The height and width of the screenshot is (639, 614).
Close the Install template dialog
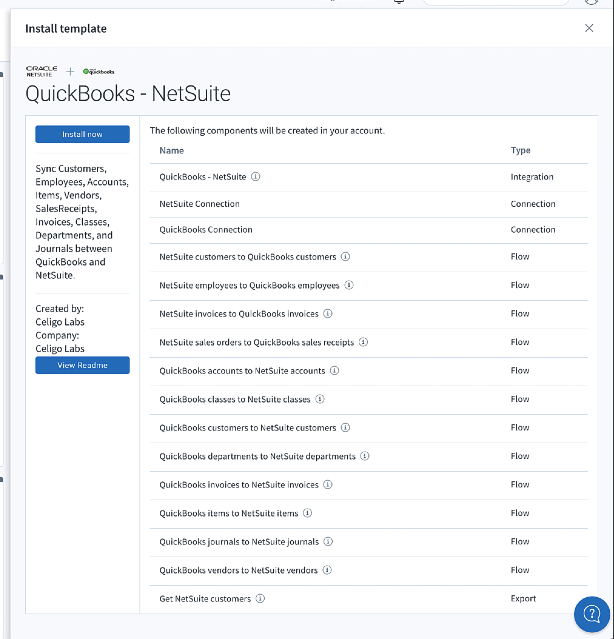click(589, 28)
